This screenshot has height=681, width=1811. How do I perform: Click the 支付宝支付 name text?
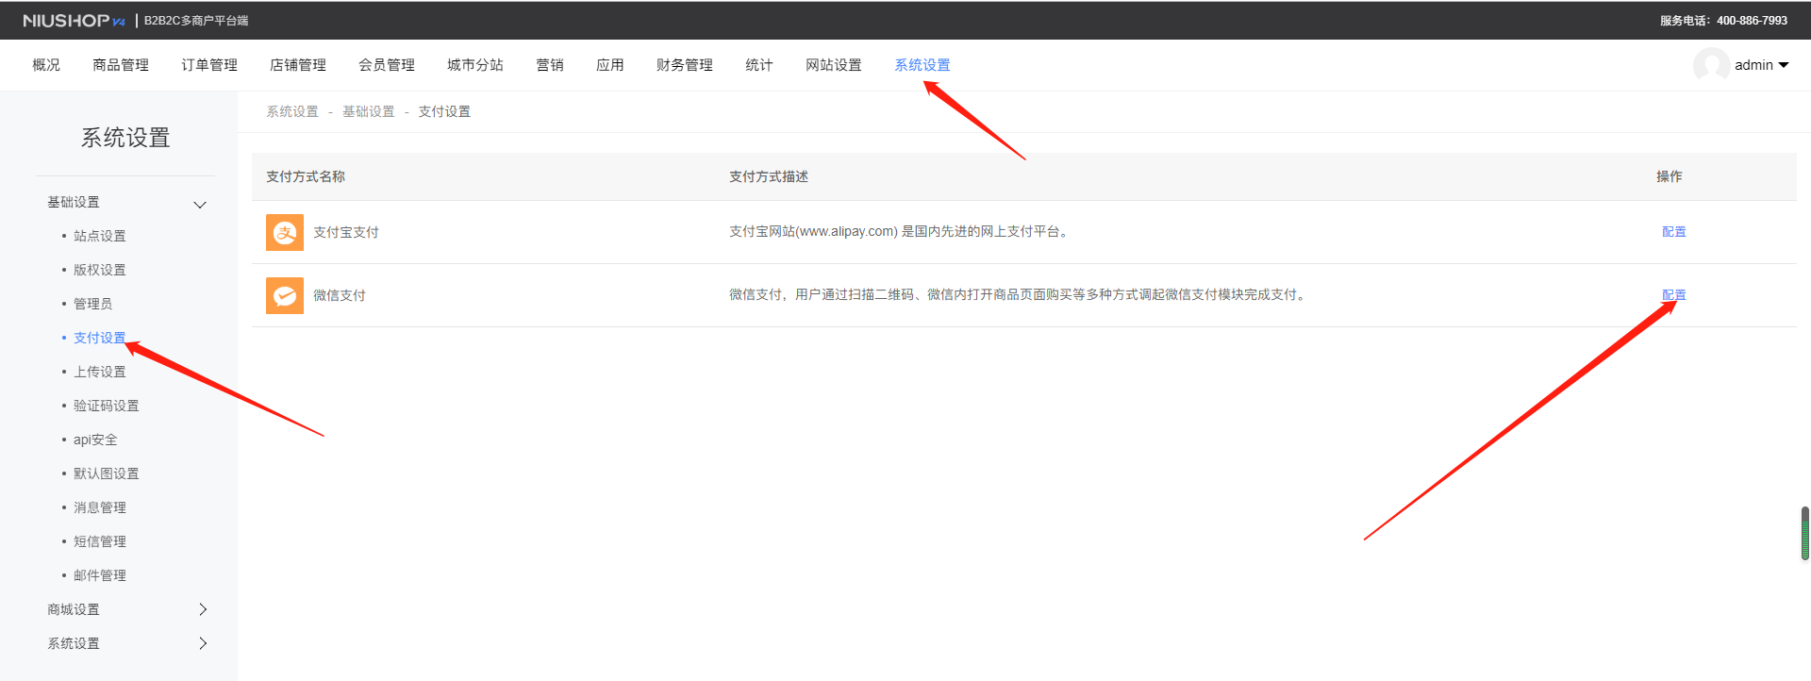click(x=346, y=232)
